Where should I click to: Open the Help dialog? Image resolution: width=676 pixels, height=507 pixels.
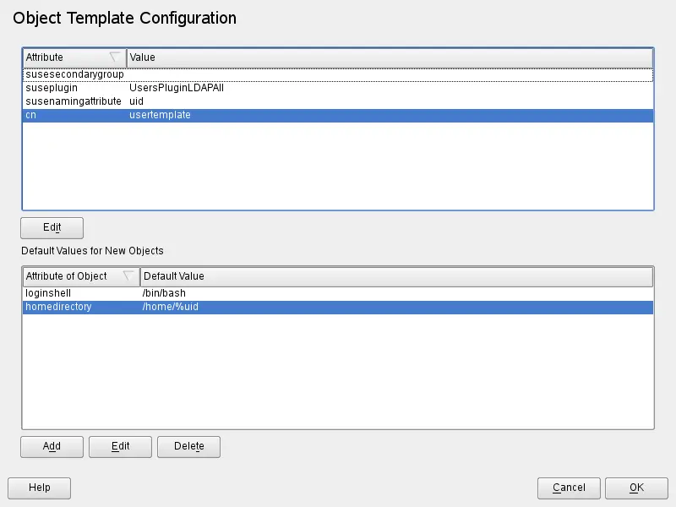[39, 488]
